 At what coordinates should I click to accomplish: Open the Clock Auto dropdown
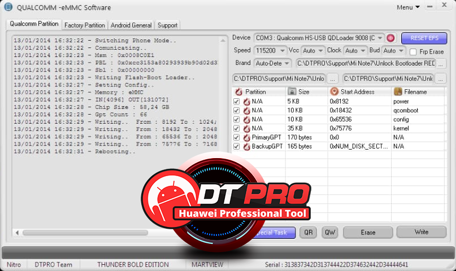click(x=363, y=51)
